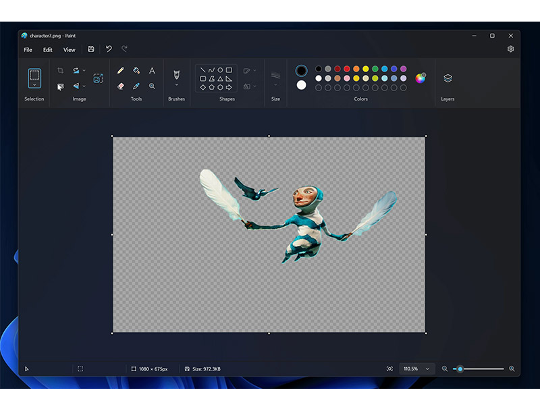
Task: Click the Crop icon
Action: [x=60, y=71]
